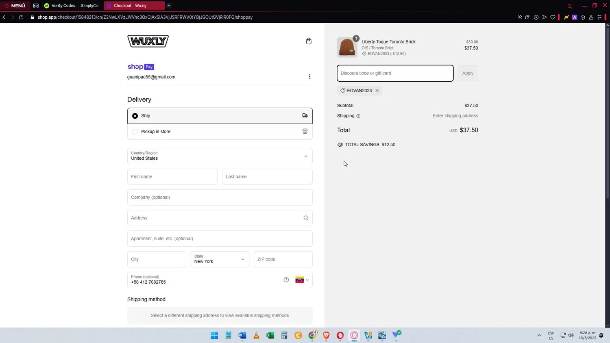This screenshot has height=343, width=610.
Task: Click the shipping info question mark icon
Action: pyautogui.click(x=358, y=116)
